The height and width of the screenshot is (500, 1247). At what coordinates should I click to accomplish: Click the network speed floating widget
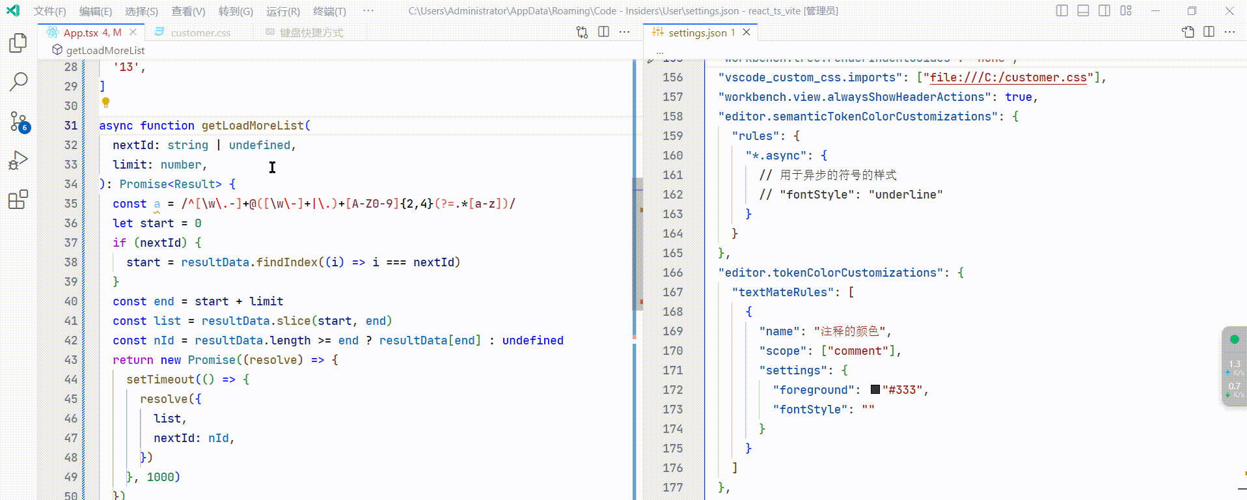(1234, 367)
